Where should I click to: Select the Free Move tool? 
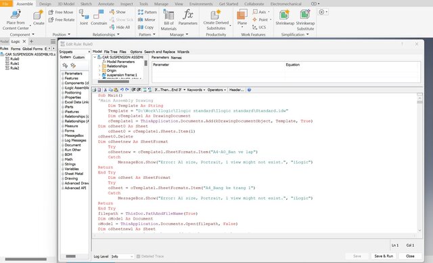(61, 12)
